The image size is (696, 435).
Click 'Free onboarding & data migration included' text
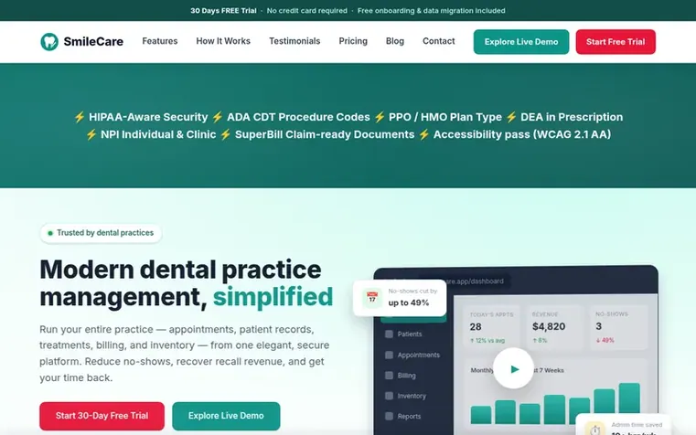click(432, 11)
